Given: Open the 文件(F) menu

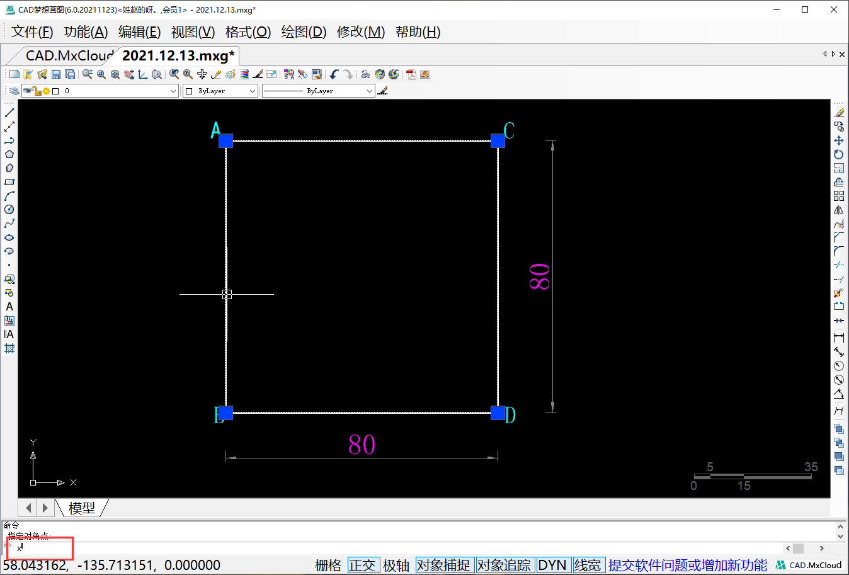Looking at the screenshot, I should coord(32,31).
